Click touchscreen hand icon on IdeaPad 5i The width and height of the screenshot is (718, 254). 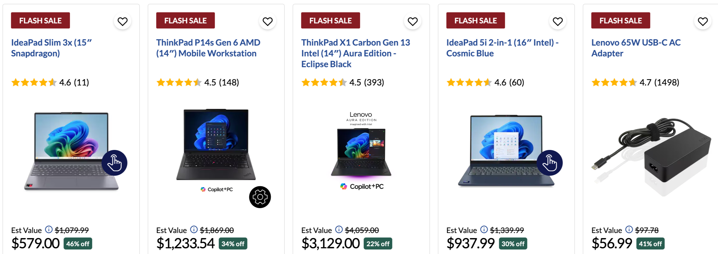(x=549, y=163)
